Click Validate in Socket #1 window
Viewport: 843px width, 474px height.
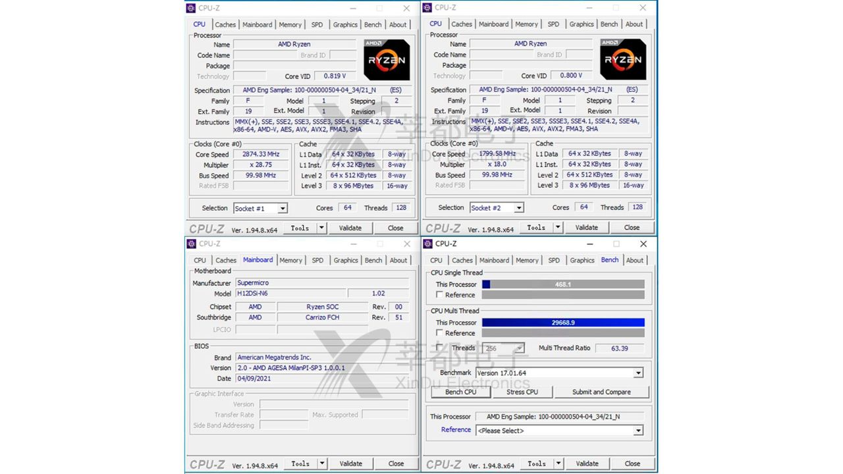tap(350, 228)
